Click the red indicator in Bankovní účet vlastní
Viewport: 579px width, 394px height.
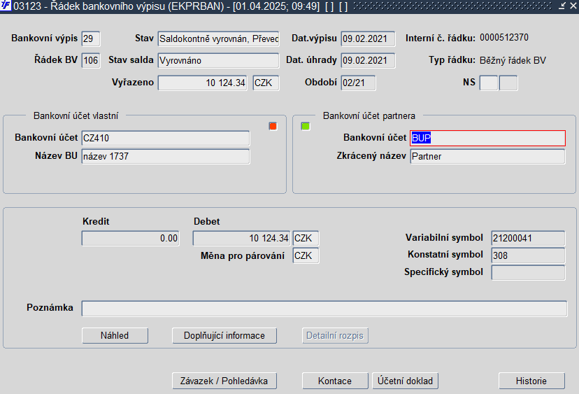(x=273, y=127)
